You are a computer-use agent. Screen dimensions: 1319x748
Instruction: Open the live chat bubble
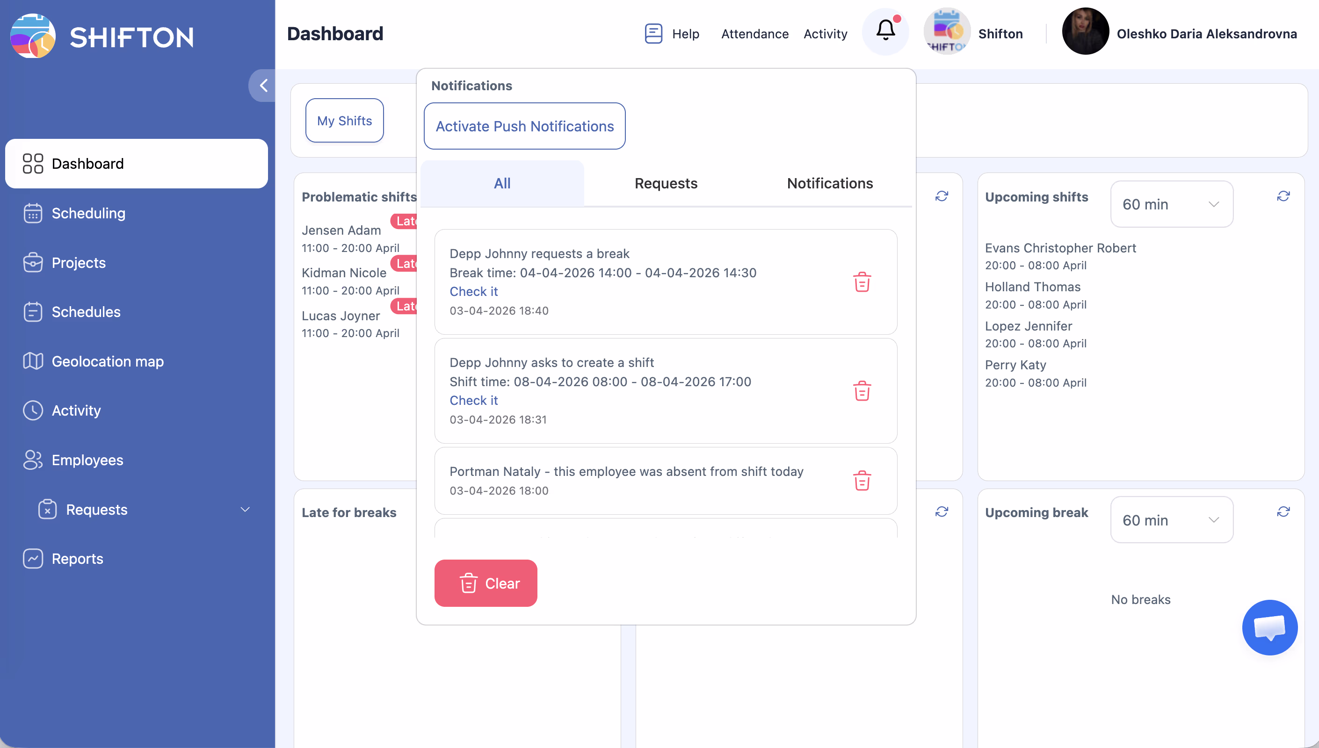coord(1269,627)
